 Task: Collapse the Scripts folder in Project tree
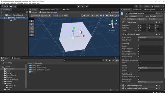(x=3, y=83)
